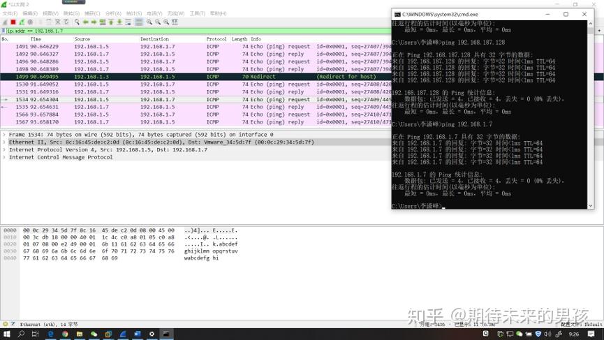Zoom out the packet text
The height and width of the screenshot is (340, 604).
point(158,22)
